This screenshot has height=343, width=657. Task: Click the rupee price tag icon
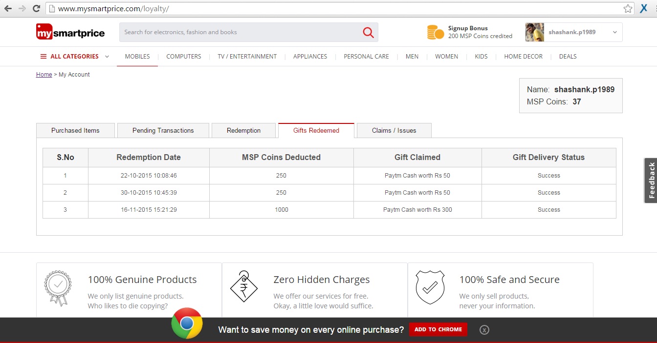(243, 286)
